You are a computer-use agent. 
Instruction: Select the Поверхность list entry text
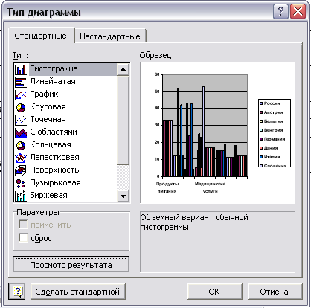[x=54, y=170]
